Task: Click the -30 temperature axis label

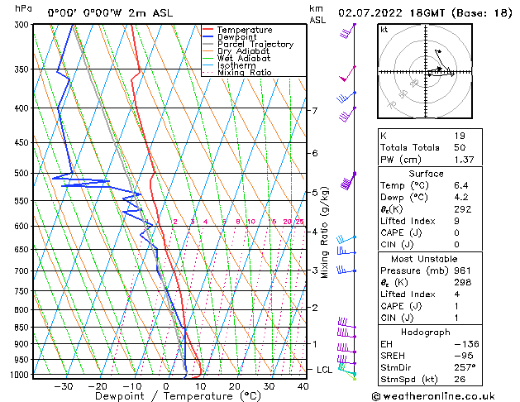Action: point(64,386)
